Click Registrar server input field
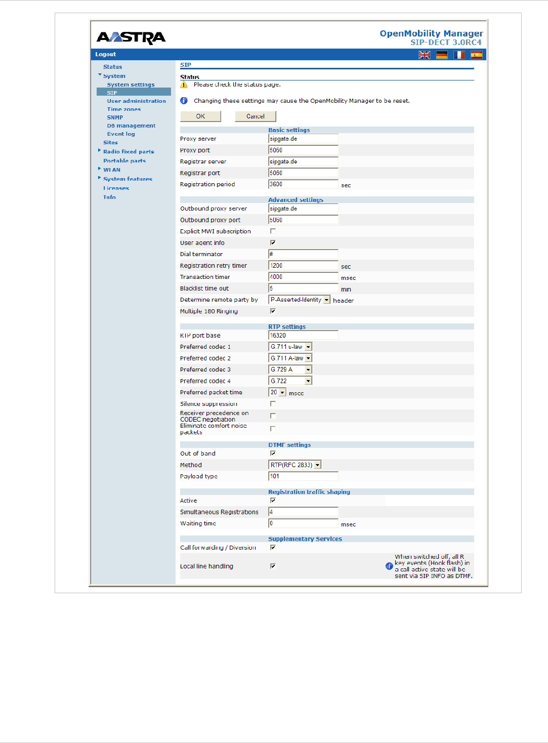This screenshot has width=548, height=743. point(303,161)
